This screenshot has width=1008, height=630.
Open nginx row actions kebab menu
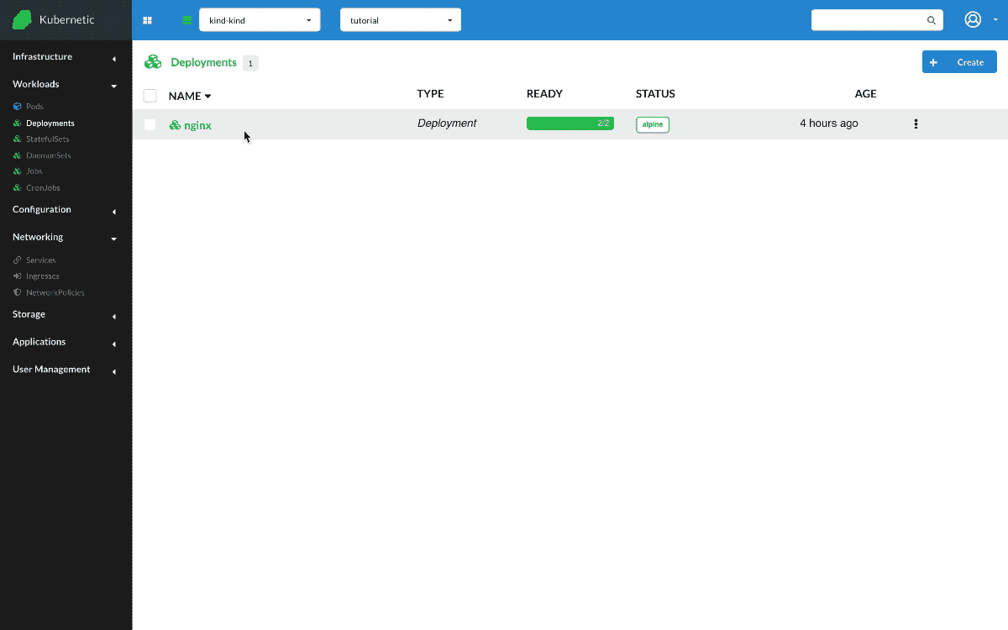pos(916,123)
